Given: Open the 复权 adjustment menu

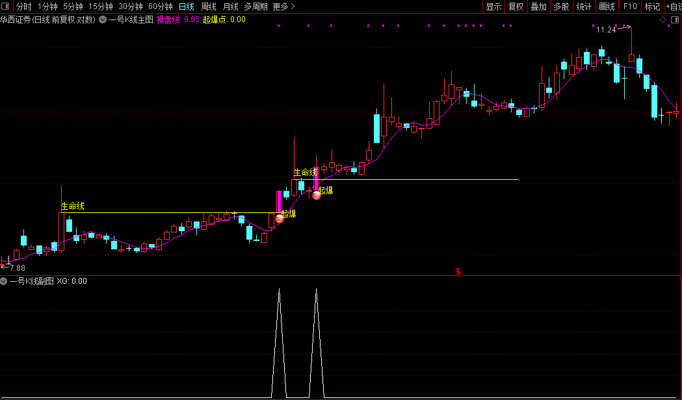Looking at the screenshot, I should pyautogui.click(x=516, y=6).
